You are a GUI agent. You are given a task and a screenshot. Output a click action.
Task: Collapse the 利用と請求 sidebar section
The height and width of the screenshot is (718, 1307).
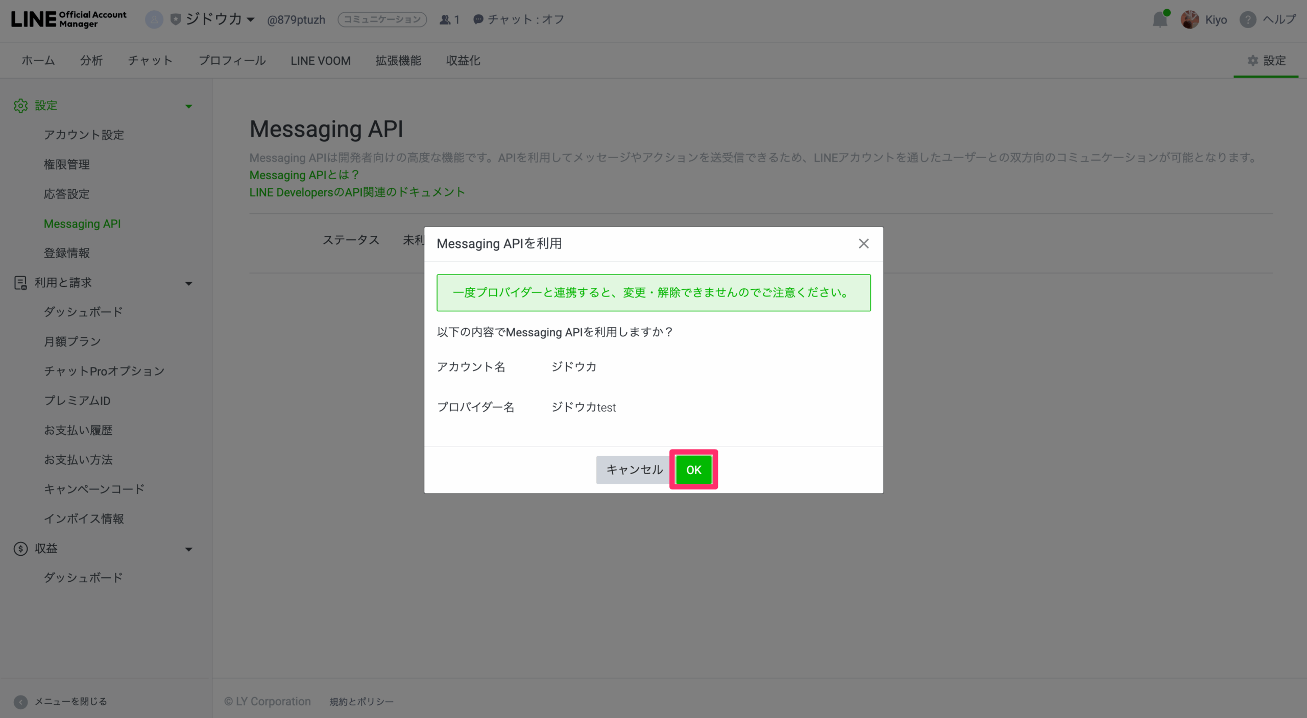coord(188,283)
